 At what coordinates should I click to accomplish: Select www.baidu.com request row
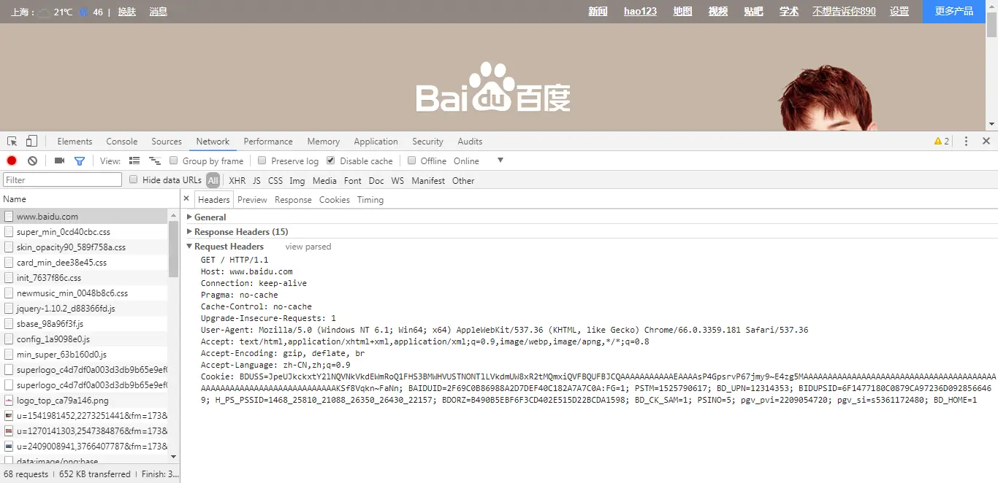pyautogui.click(x=84, y=217)
